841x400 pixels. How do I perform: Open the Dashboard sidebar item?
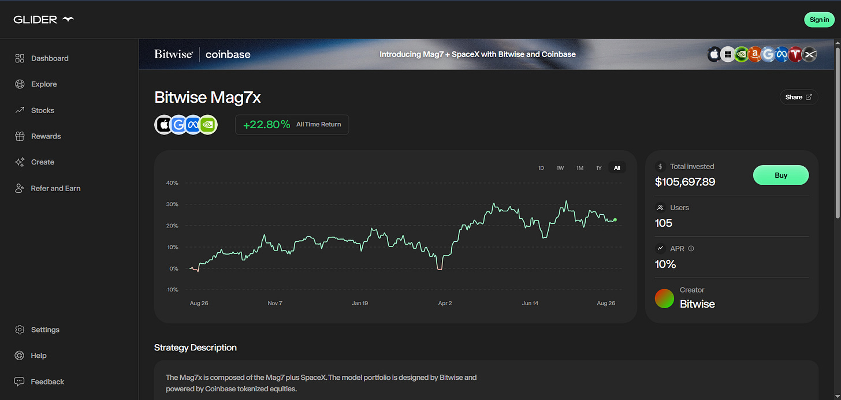point(42,58)
